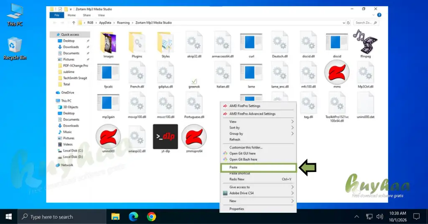428x224 pixels.
Task: Open address bar history dropdown
Action: (344, 23)
